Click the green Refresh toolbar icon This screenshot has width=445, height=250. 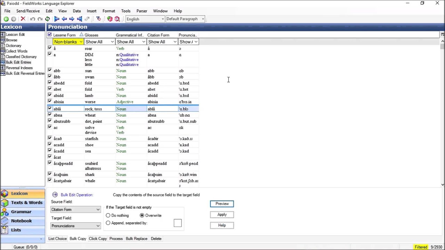coord(48,19)
